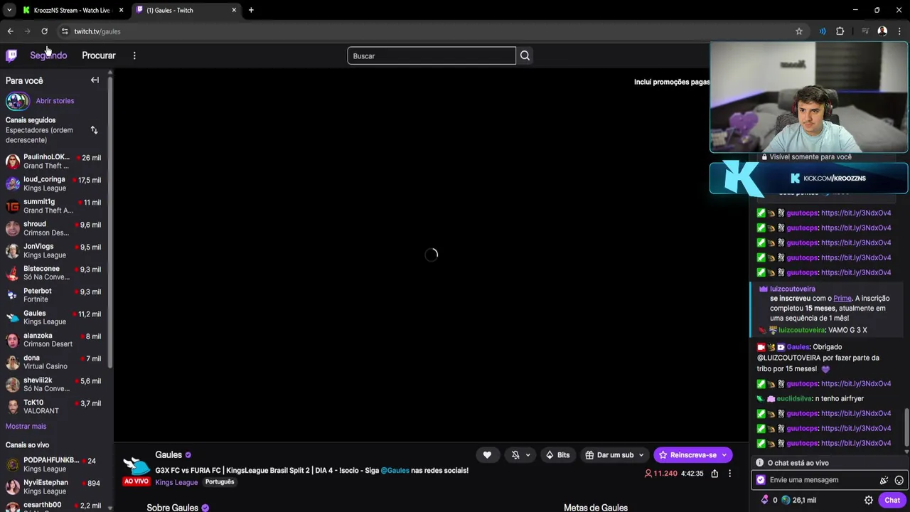This screenshot has height=512, width=910.
Task: Click Kings League category link under title
Action: coord(176,482)
